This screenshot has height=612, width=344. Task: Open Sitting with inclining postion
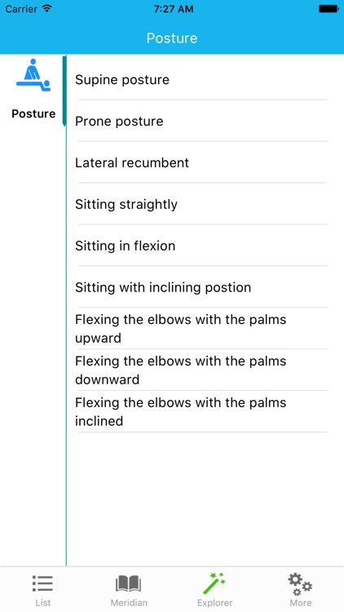click(x=202, y=287)
